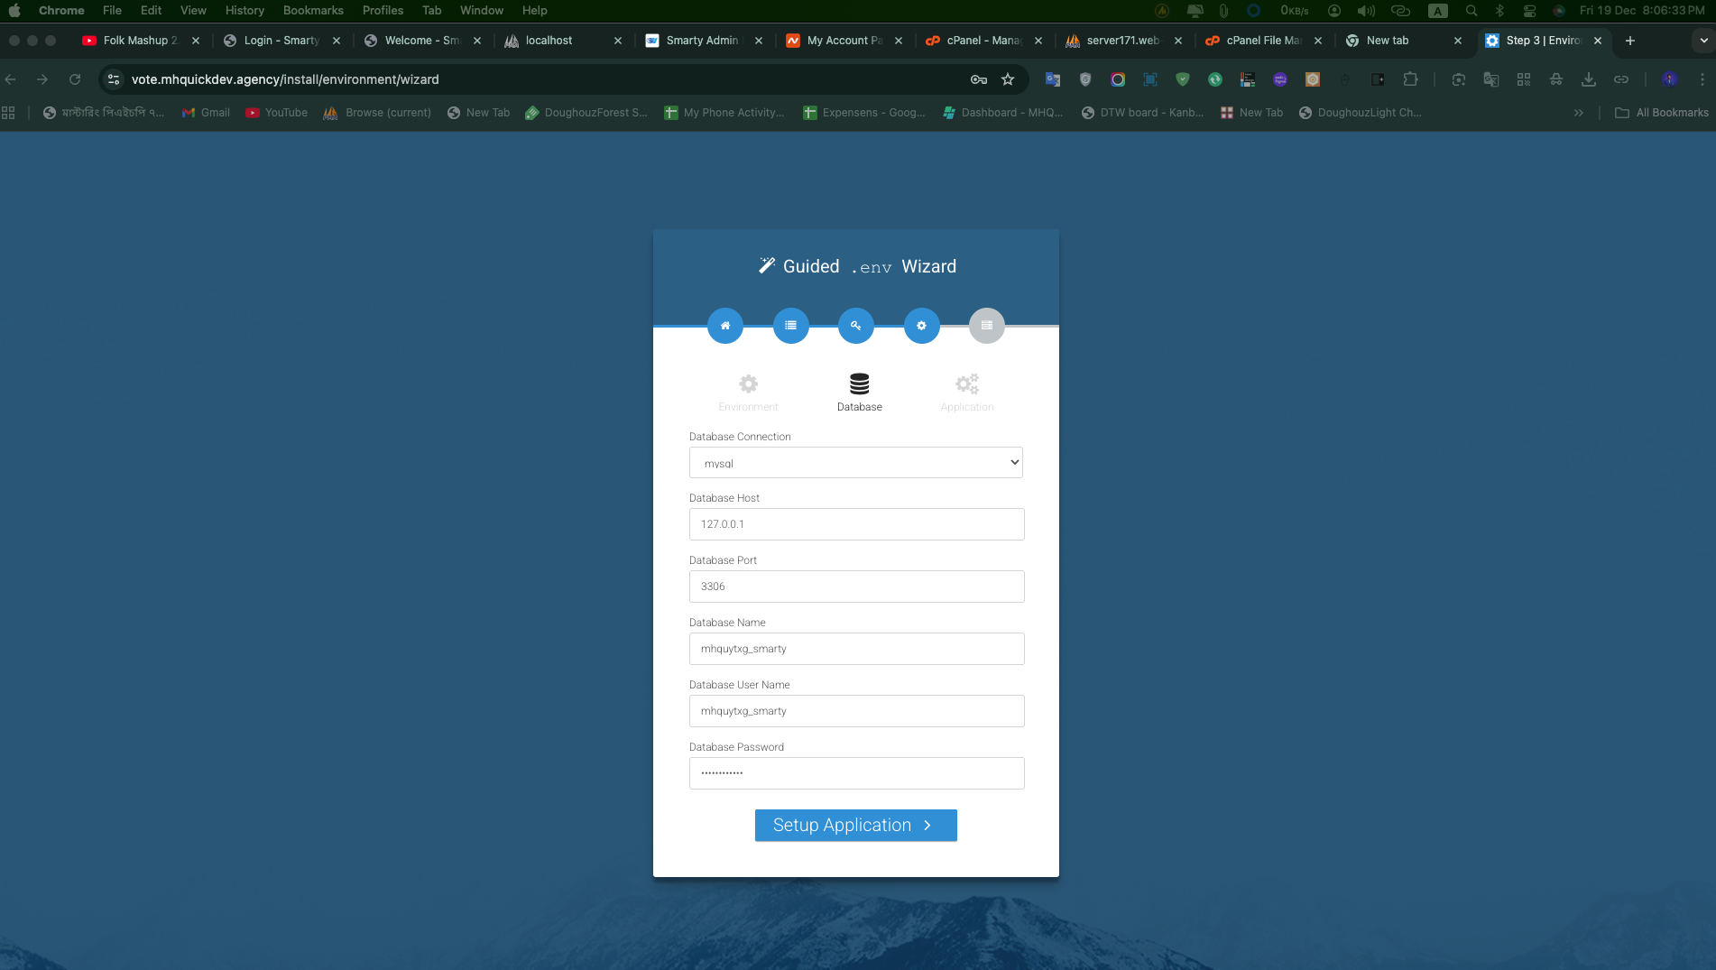Click the Setup Application button
Screen dimensions: 1716x970
[x=855, y=825]
